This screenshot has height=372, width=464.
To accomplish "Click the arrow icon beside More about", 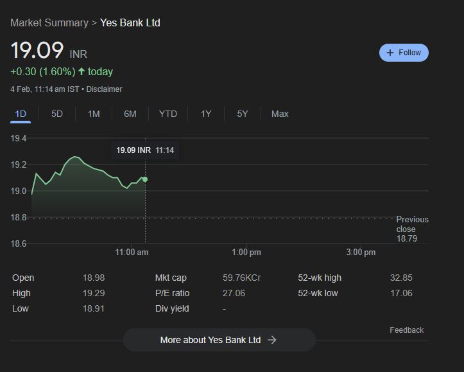I will coord(271,340).
